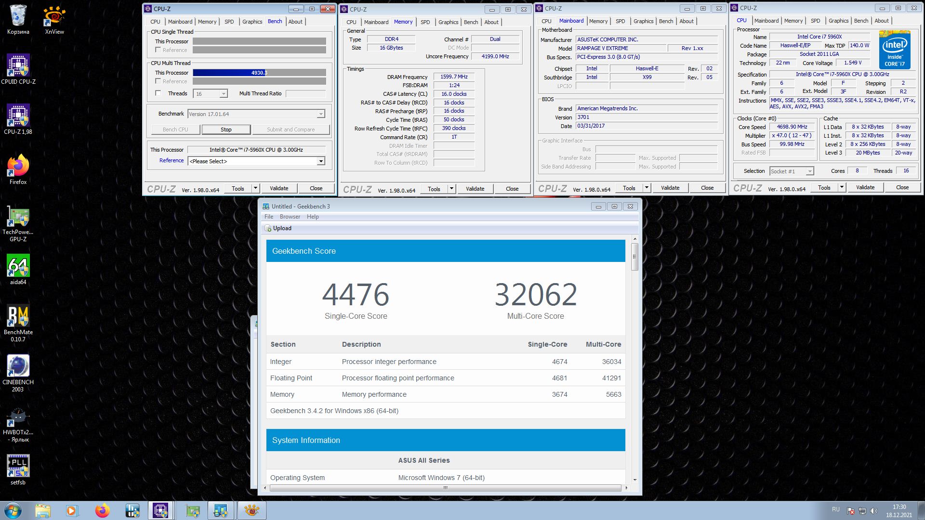Expand Tools arrow in Bench CPU-Z window
This screenshot has width=925, height=520.
pyautogui.click(x=256, y=188)
